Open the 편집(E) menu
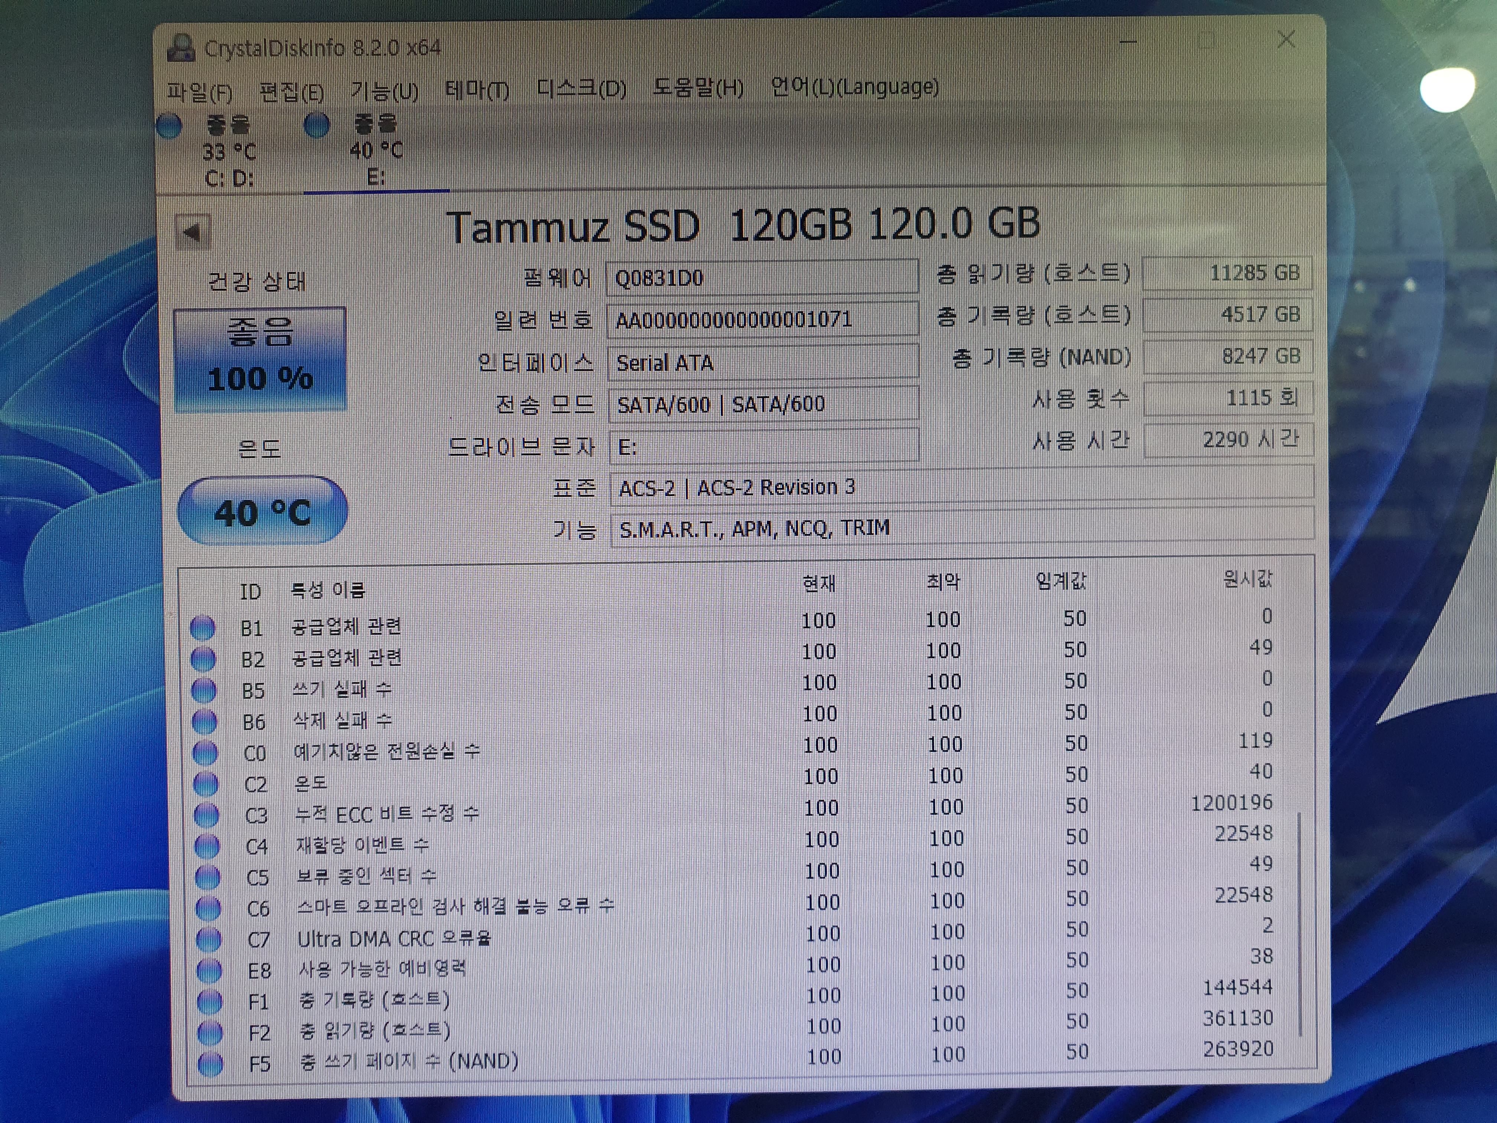This screenshot has height=1123, width=1497. [292, 91]
